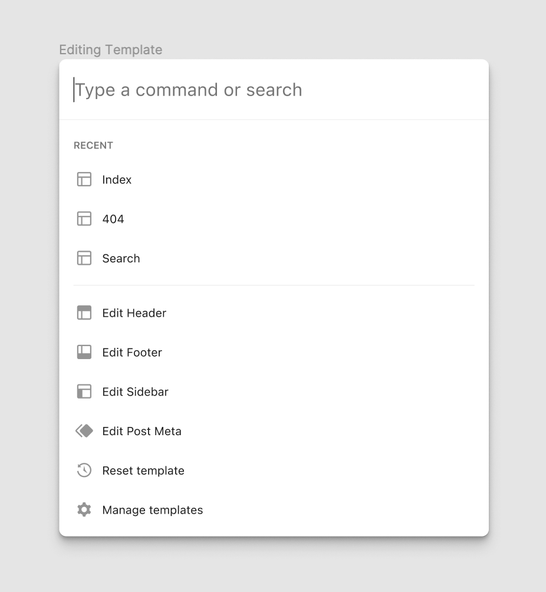Select the footer template part icon
Screen dimensions: 546x592
click(x=84, y=352)
